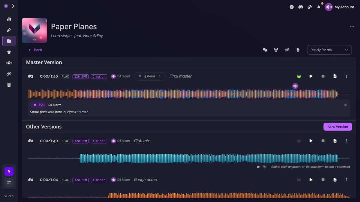Open the help question mark icon
360x202 pixels.
pos(292,7)
